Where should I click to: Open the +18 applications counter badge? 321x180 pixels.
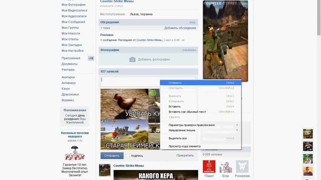point(91,58)
